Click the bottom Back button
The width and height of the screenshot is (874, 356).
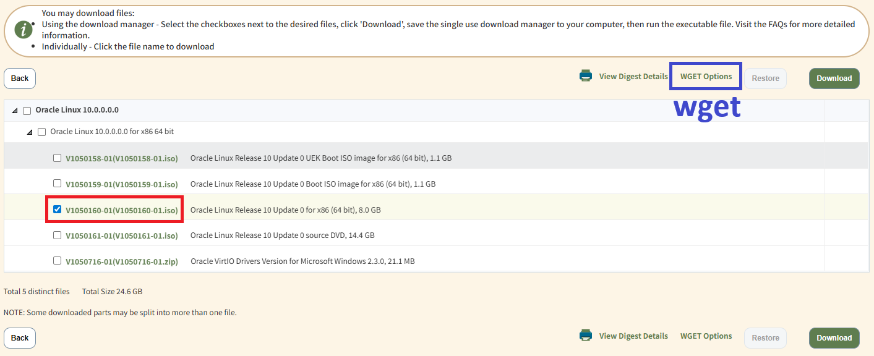(20, 338)
